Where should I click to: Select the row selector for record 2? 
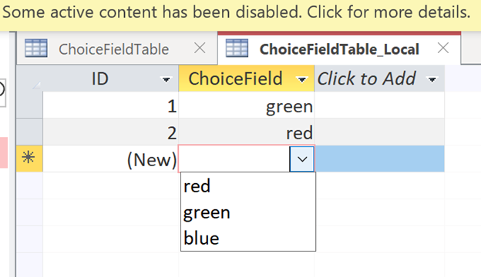tap(29, 132)
